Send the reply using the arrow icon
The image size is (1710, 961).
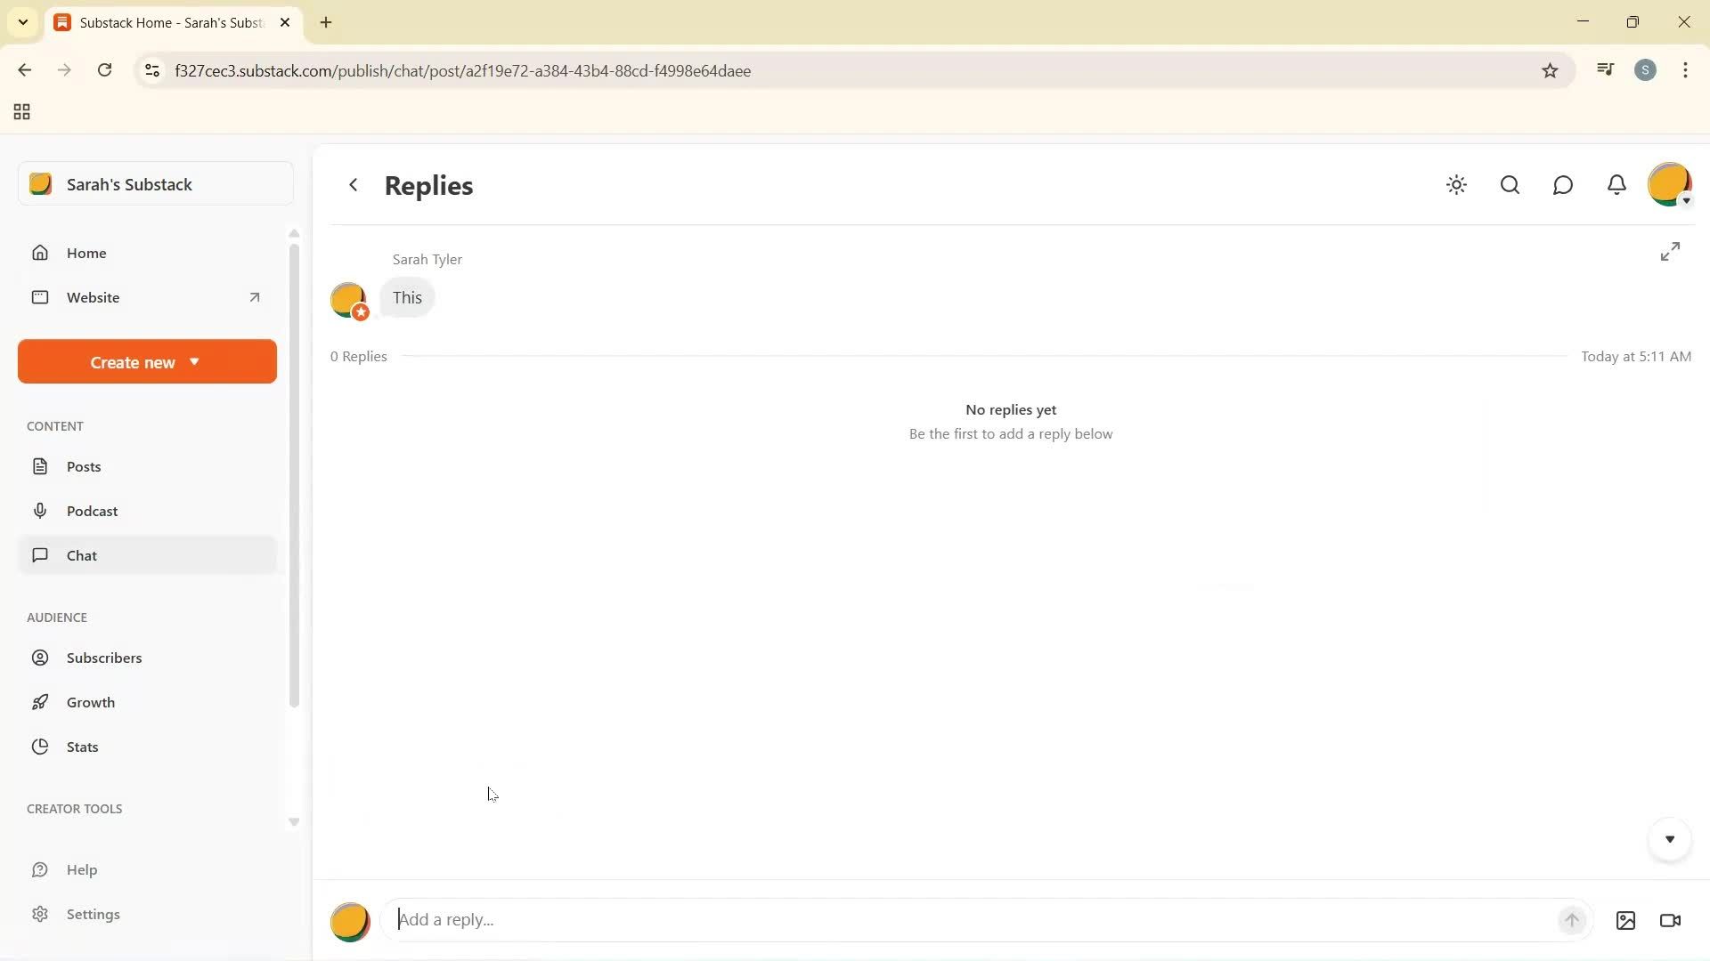tap(1572, 920)
